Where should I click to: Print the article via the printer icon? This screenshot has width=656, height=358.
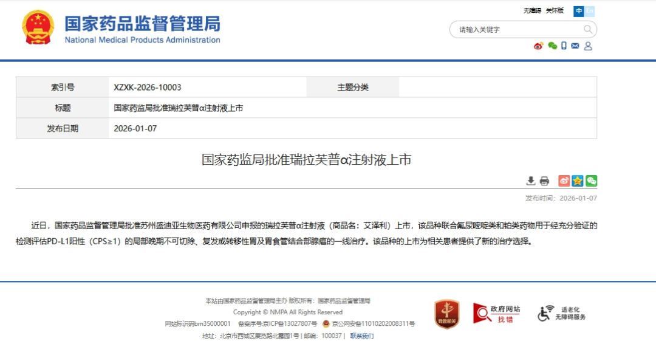544,181
